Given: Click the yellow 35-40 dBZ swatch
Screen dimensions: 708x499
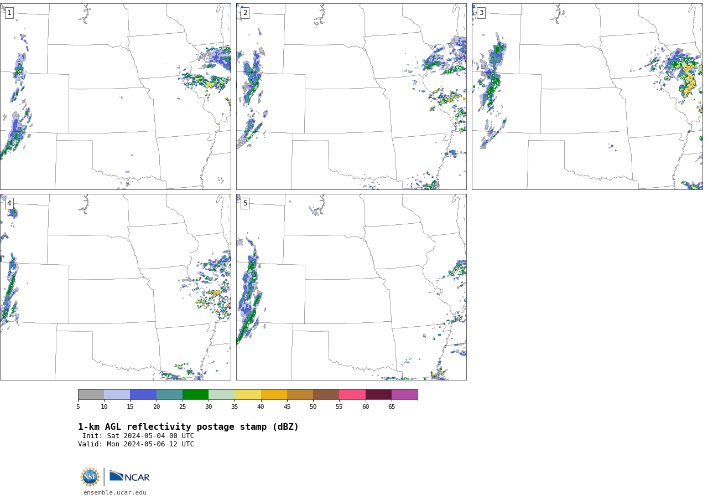Looking at the screenshot, I should pos(248,395).
